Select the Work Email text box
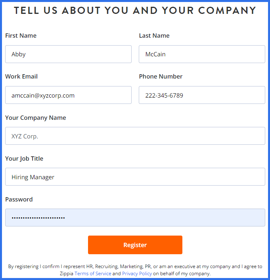Image resolution: width=270 pixels, height=280 pixels. pyautogui.click(x=68, y=95)
